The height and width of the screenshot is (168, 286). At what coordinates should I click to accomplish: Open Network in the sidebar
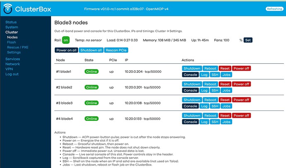coord(12,64)
